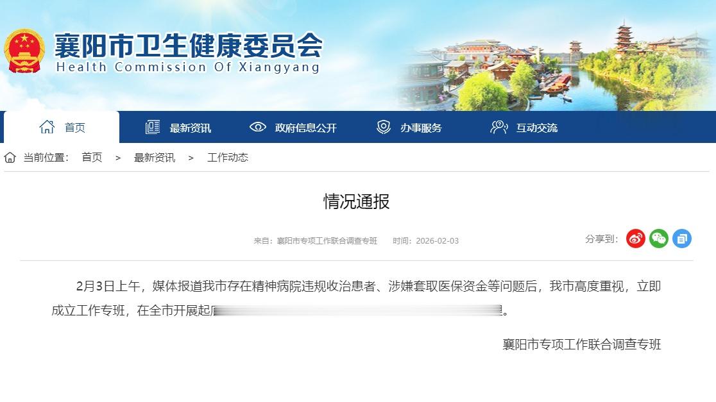Viewport: 716px width, 402px height.
Task: Click the 首页 breadcrumb link
Action: [x=91, y=157]
